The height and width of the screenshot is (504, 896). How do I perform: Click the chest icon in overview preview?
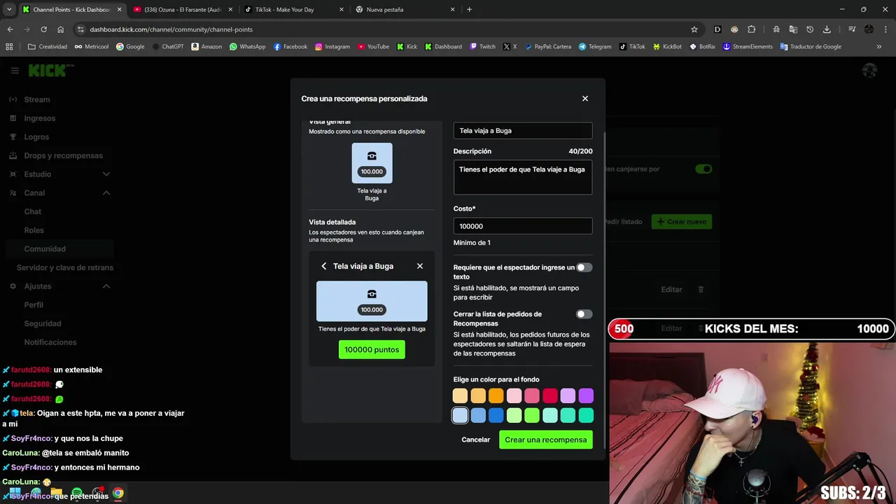click(x=372, y=156)
